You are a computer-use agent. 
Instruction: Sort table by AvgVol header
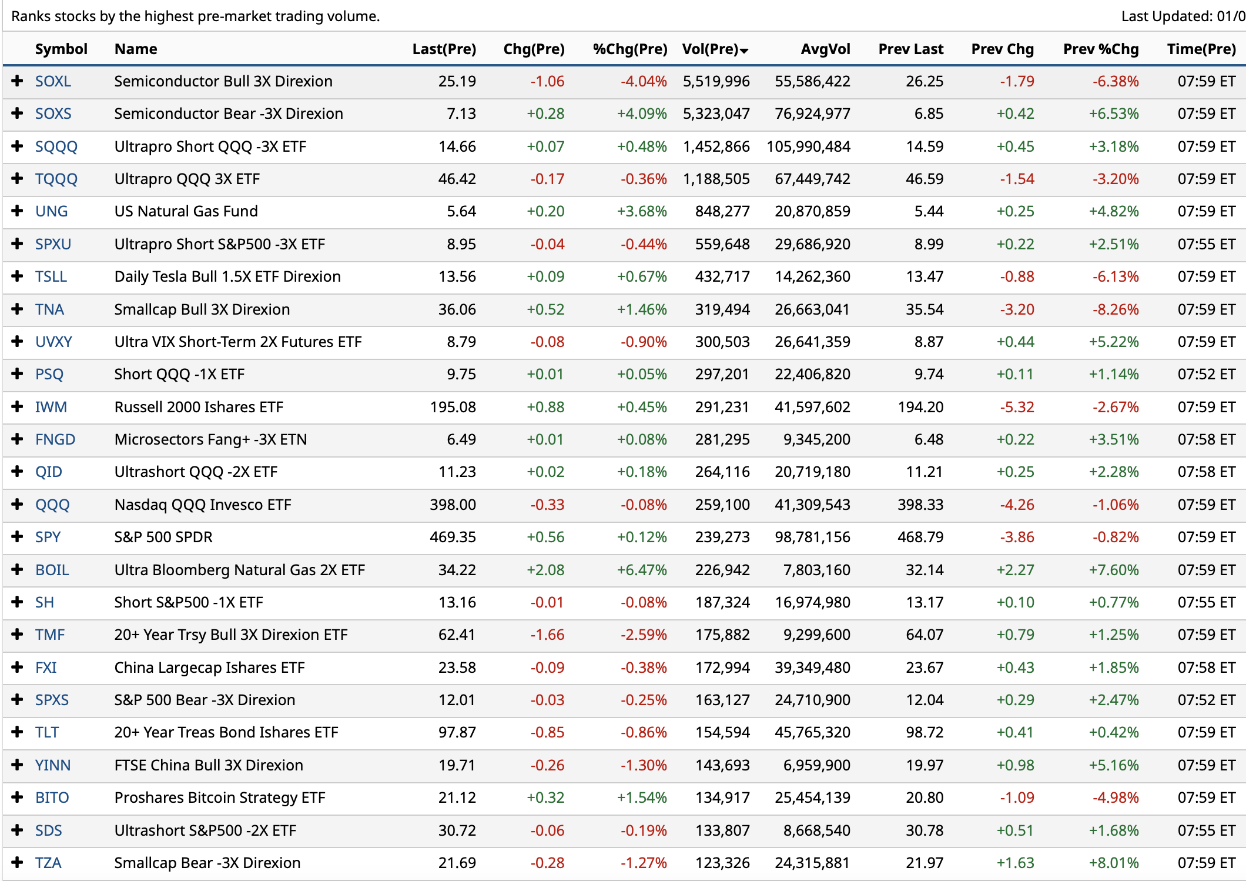click(x=825, y=49)
